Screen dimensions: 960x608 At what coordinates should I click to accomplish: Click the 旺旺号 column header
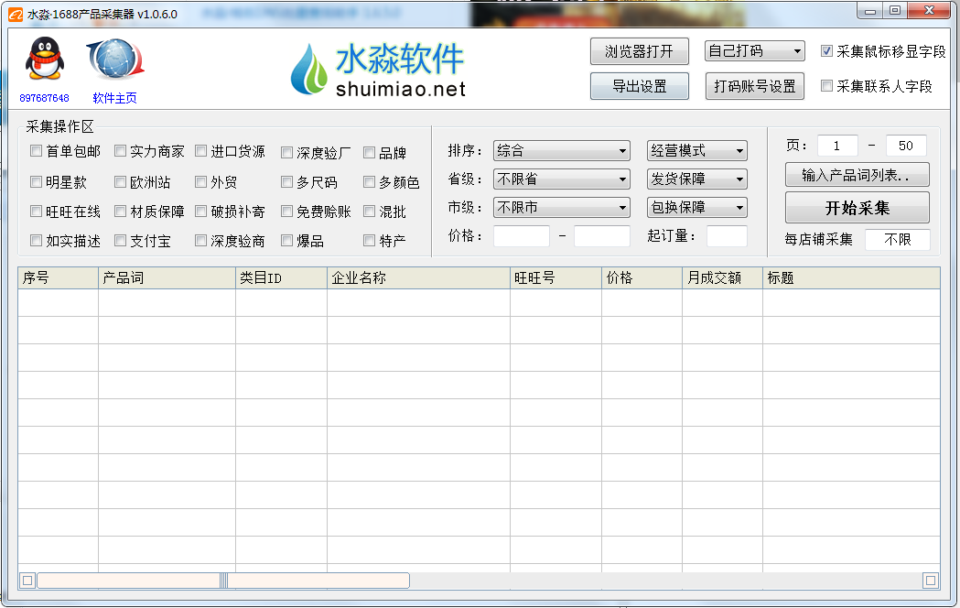click(x=556, y=278)
